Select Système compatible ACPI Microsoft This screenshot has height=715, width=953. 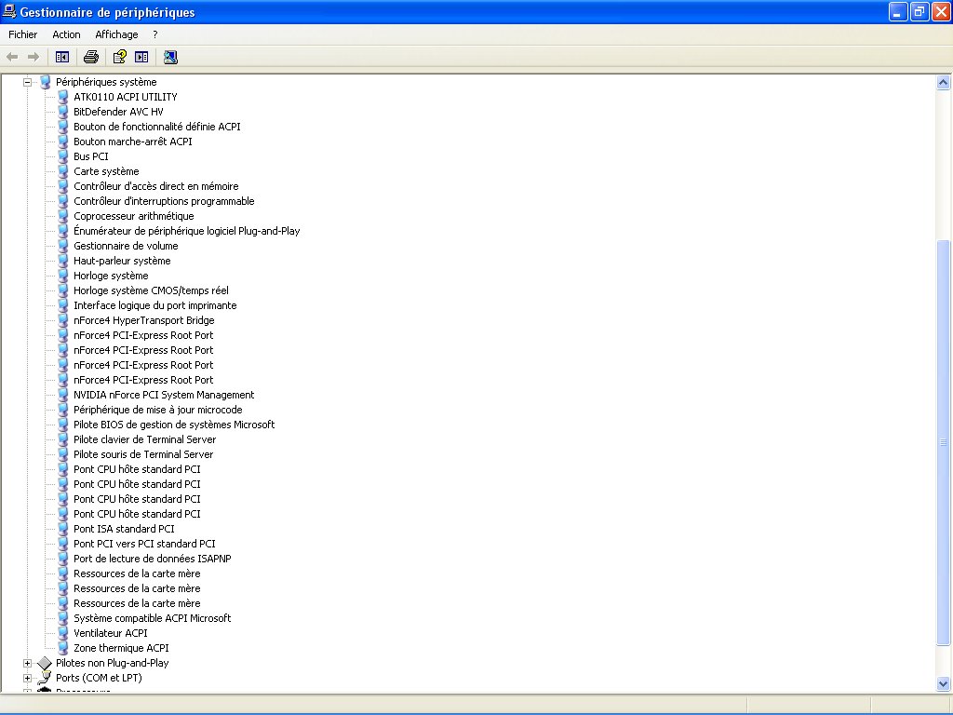pos(153,618)
